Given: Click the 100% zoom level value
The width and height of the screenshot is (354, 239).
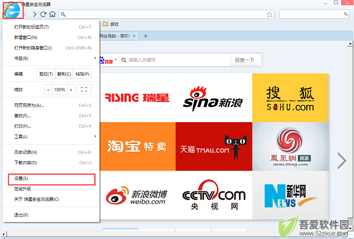Looking at the screenshot, I should point(60,90).
